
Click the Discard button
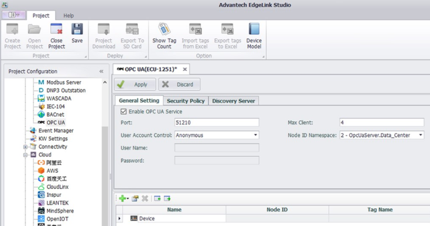click(179, 84)
